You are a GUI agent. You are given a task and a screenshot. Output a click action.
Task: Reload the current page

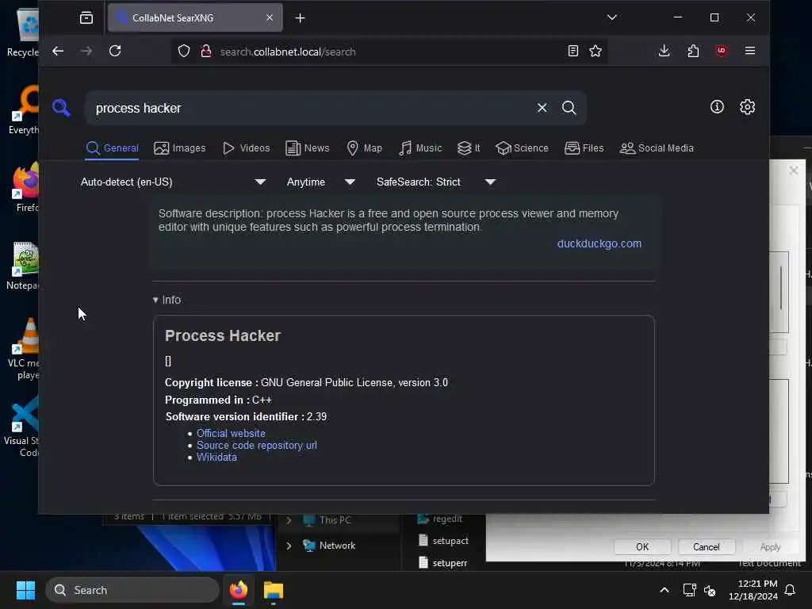click(x=115, y=51)
